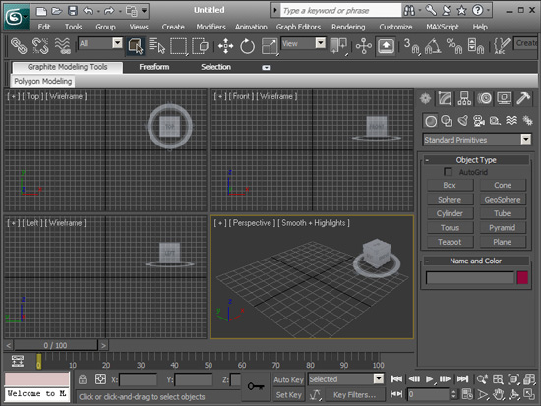Click Edit Named Selection Sets icon

click(x=502, y=46)
